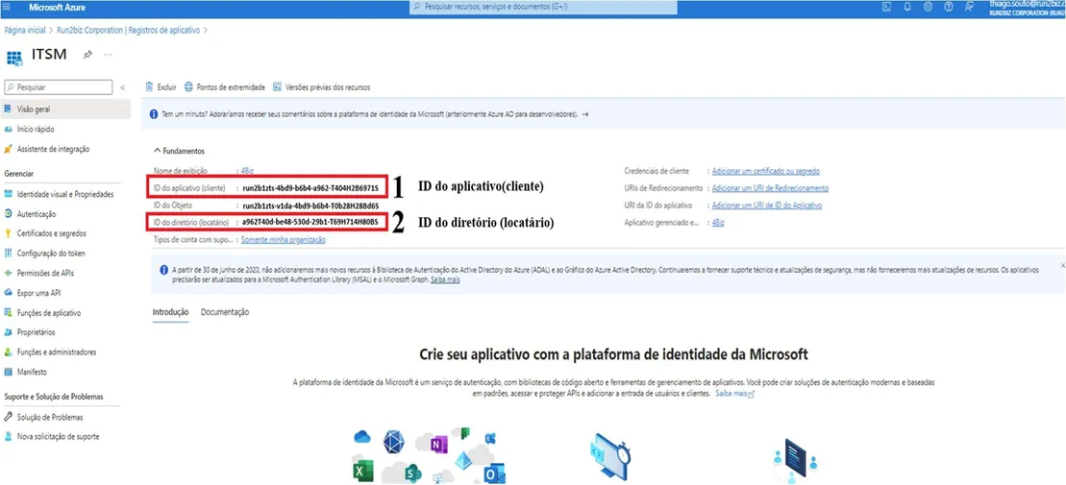
Task: Click Run2biz Corporation | Registros de aplicativo breadcrumb
Action: coord(129,31)
